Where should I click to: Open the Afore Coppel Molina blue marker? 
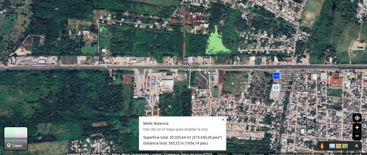coord(276,76)
